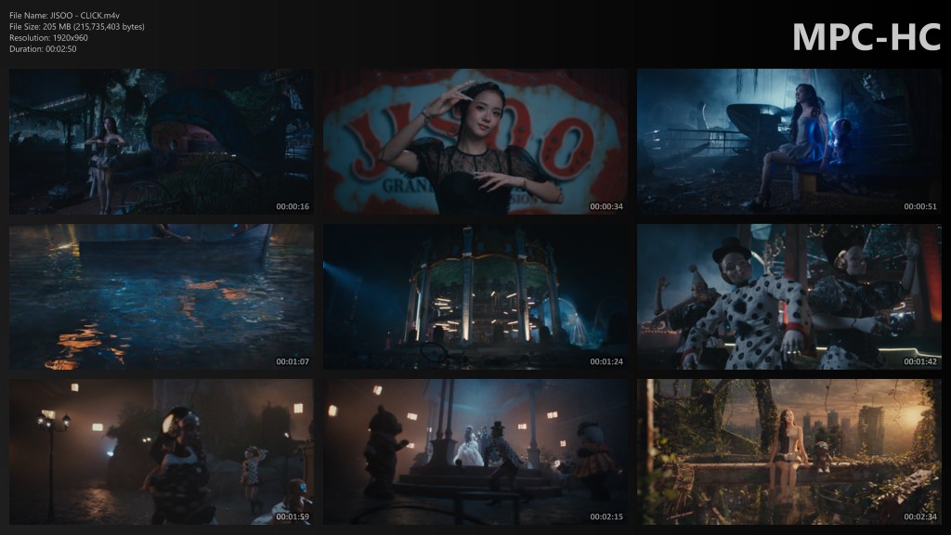The height and width of the screenshot is (535, 951).
Task: Click the 00:00:16 timestamp label
Action: click(293, 206)
